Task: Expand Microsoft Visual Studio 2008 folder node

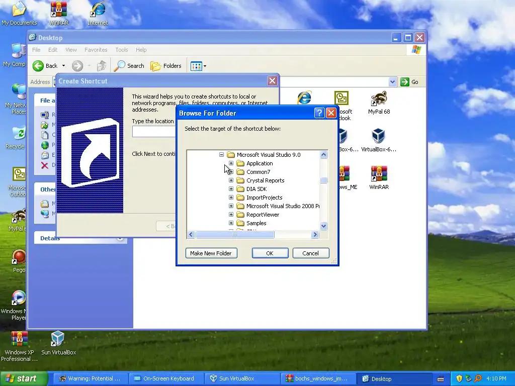Action: [x=231, y=206]
